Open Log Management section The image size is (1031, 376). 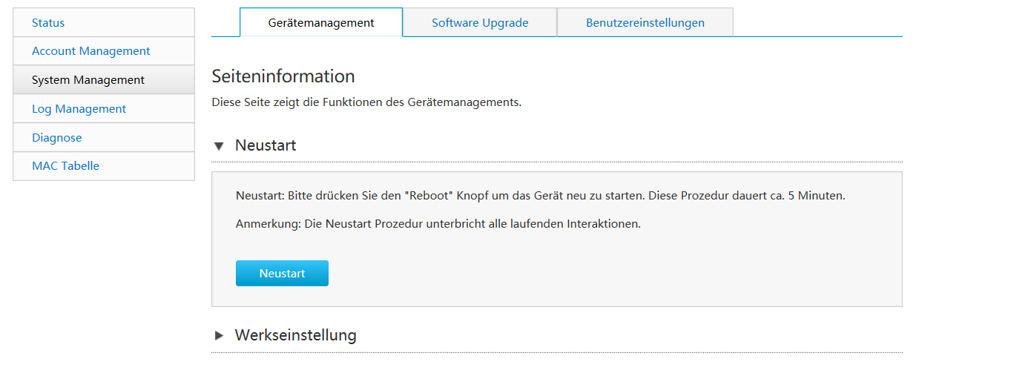[x=79, y=109]
